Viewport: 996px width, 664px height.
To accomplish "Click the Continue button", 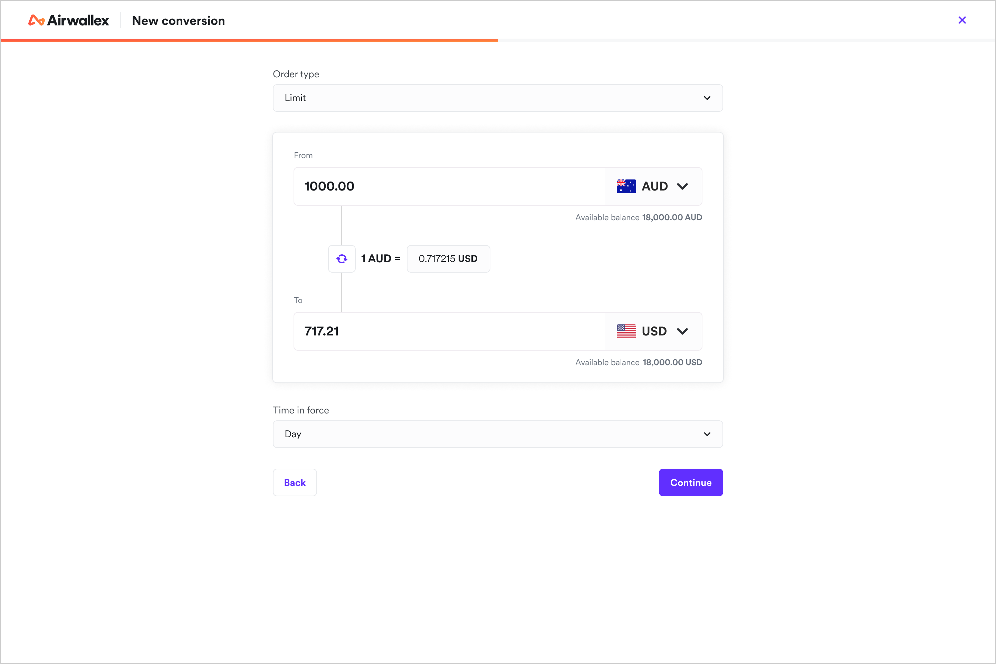I will (x=691, y=482).
